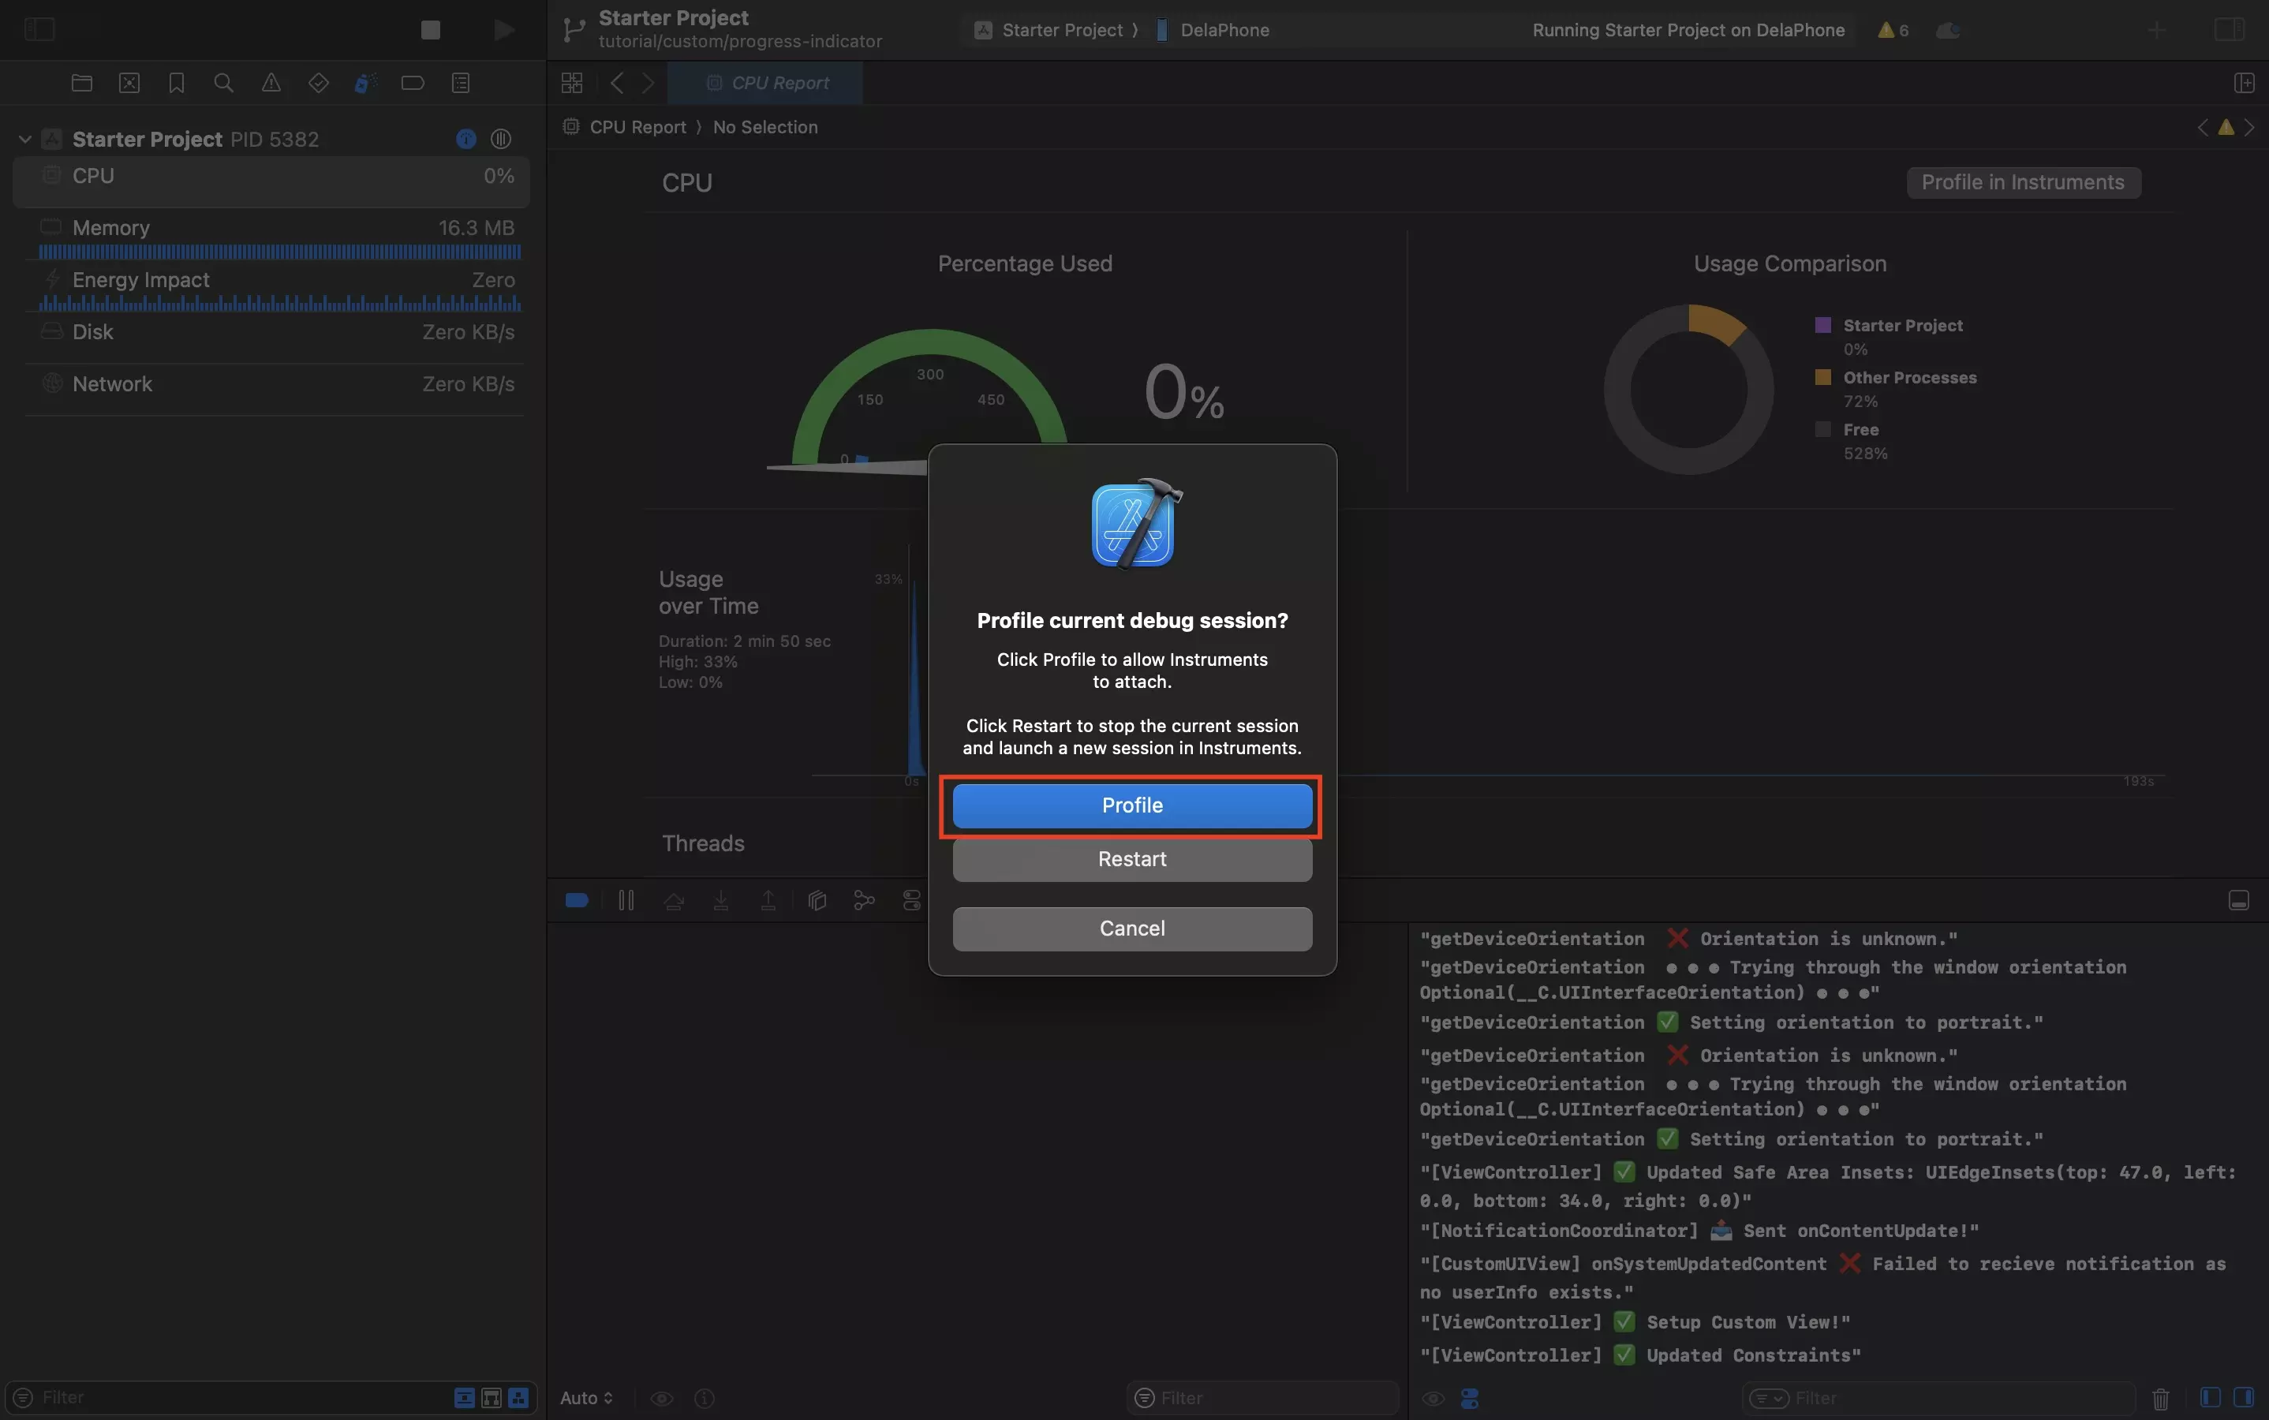Viewport: 2269px width, 1420px height.
Task: Open the Source Control navigator icon
Action: [129, 83]
